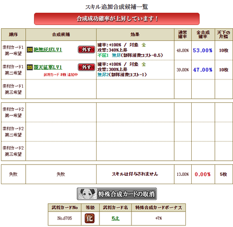Click the スキルは付与されません message
Image resolution: width=233 pixels, height=227 pixels.
(135, 174)
